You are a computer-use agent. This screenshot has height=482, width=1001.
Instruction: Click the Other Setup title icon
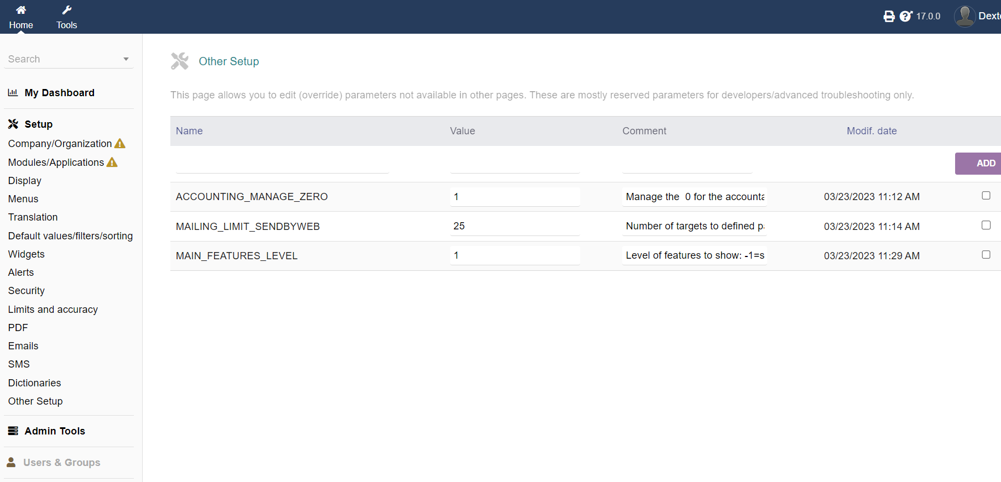[x=180, y=61]
